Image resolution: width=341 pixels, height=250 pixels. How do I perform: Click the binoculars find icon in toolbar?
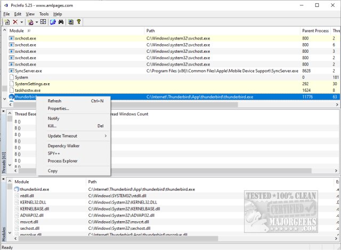click(60, 22)
